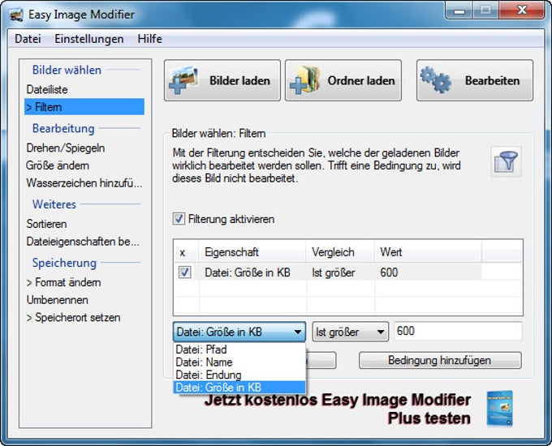Minimize the Easy Image Modifier window
Screen dimensions: 552x446
click(459, 11)
